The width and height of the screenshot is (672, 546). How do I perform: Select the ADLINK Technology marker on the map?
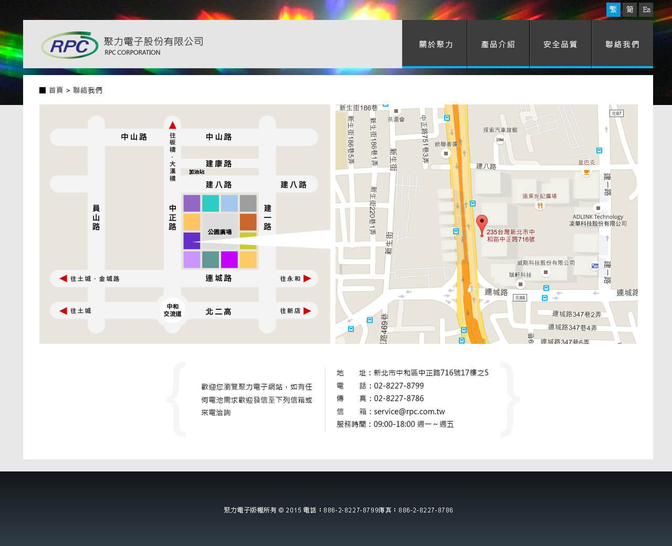597,208
